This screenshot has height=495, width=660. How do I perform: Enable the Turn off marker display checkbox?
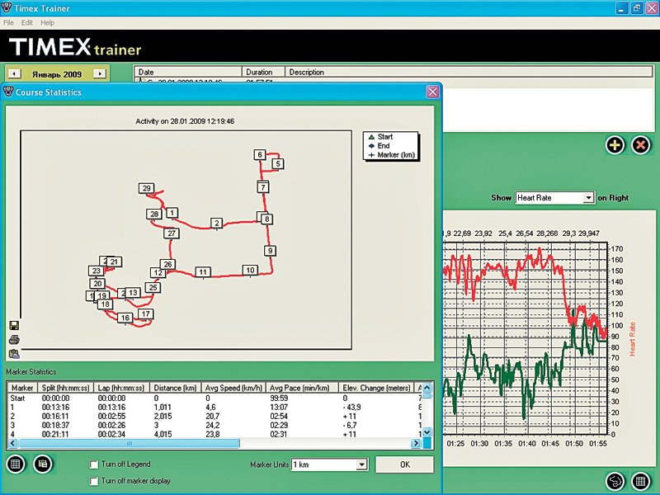coord(94,481)
